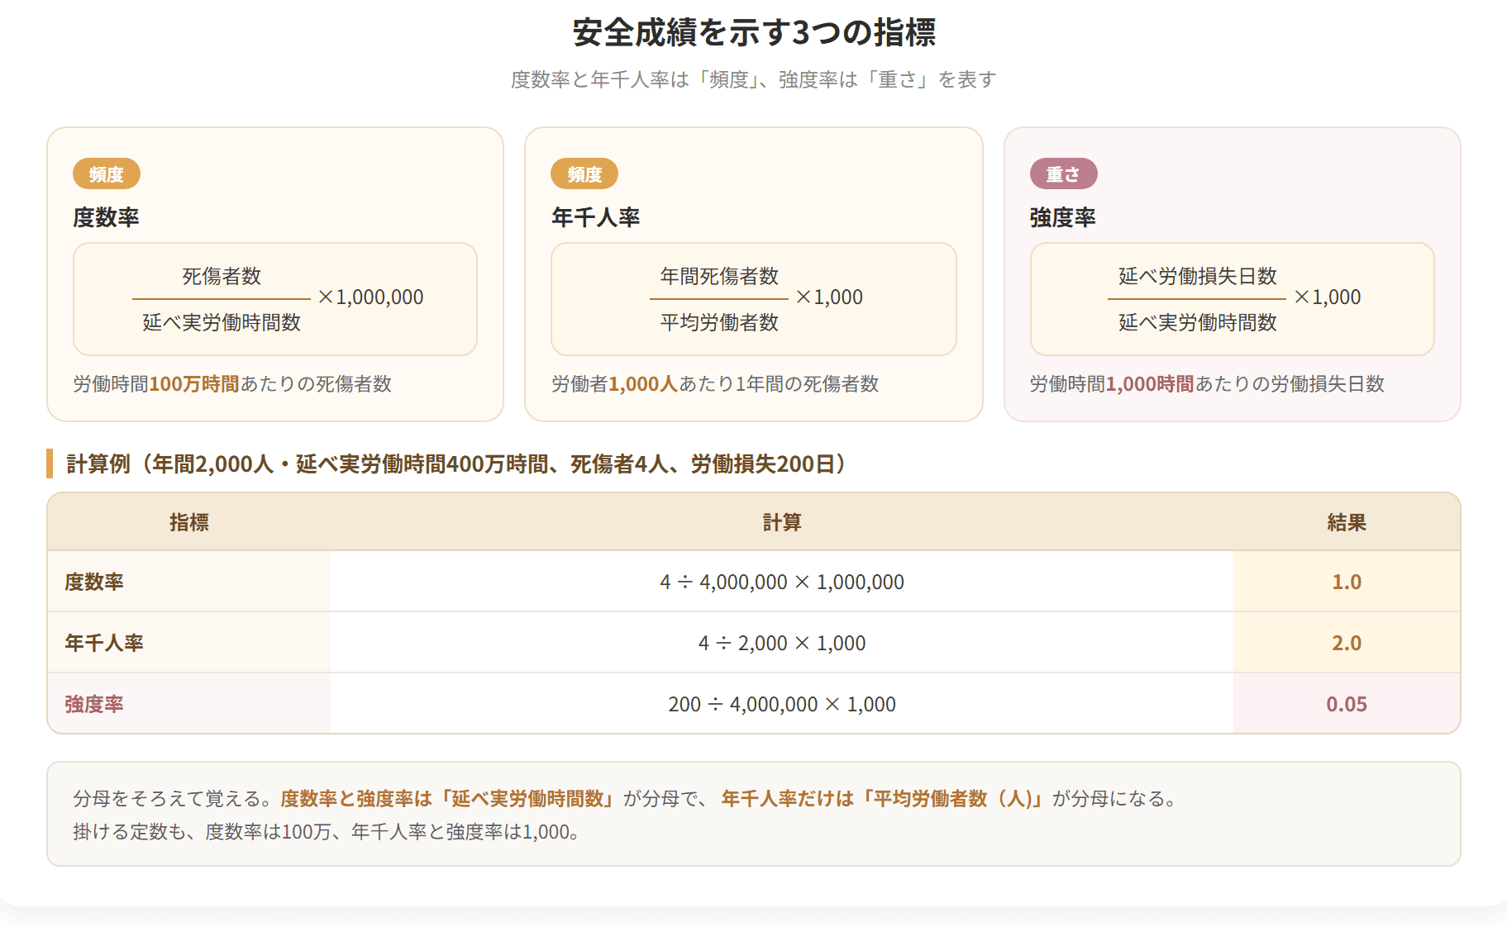
Task: Click the 重さ badge above 強度率
Action: tap(1063, 174)
